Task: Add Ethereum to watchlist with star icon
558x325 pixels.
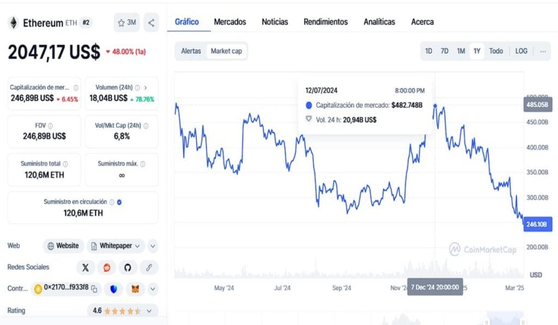Action: pos(126,23)
